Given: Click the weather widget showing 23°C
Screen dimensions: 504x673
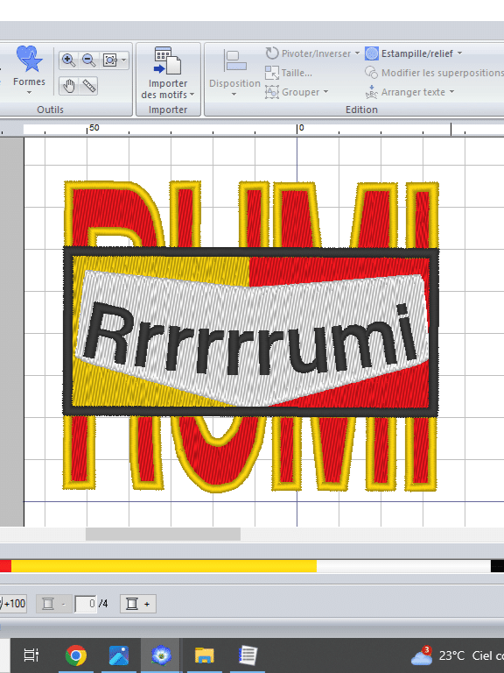Looking at the screenshot, I should pyautogui.click(x=457, y=655).
